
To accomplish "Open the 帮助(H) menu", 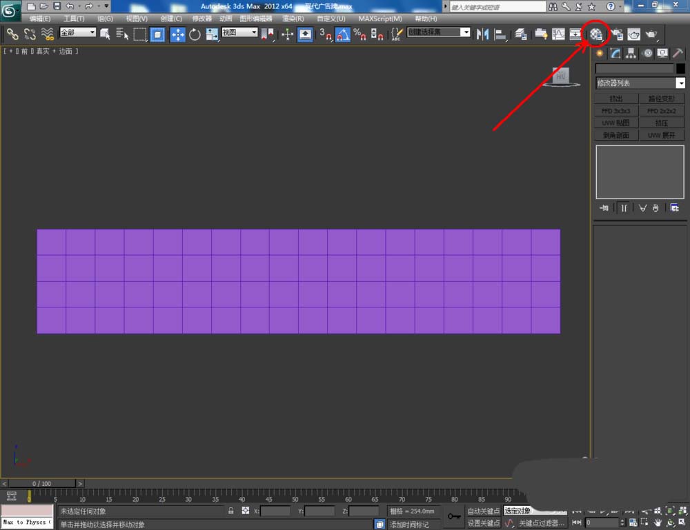I will click(x=426, y=19).
